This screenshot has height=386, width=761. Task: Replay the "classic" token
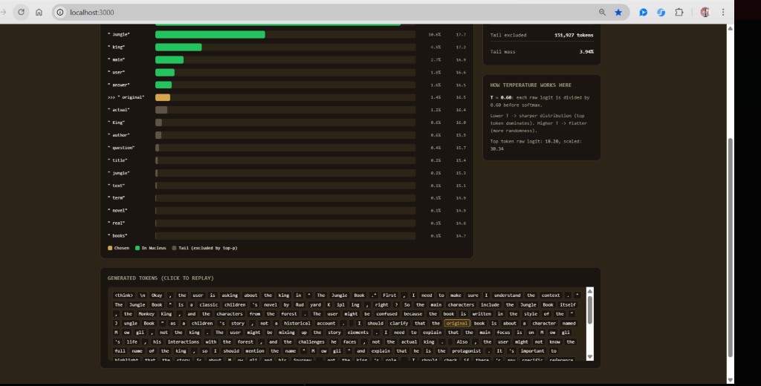click(209, 304)
